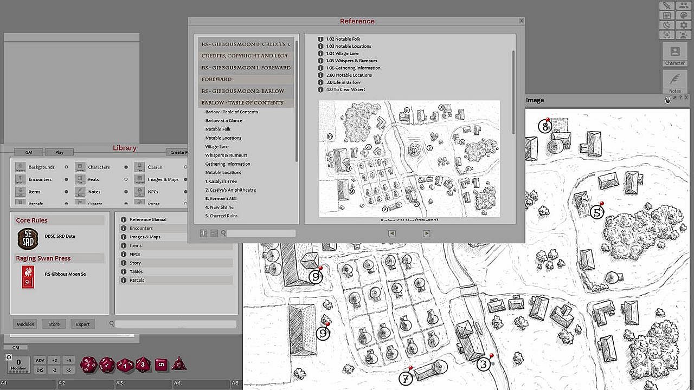Viewport: 694px width, 390px height.
Task: Open the color palette icon
Action: pos(683,15)
